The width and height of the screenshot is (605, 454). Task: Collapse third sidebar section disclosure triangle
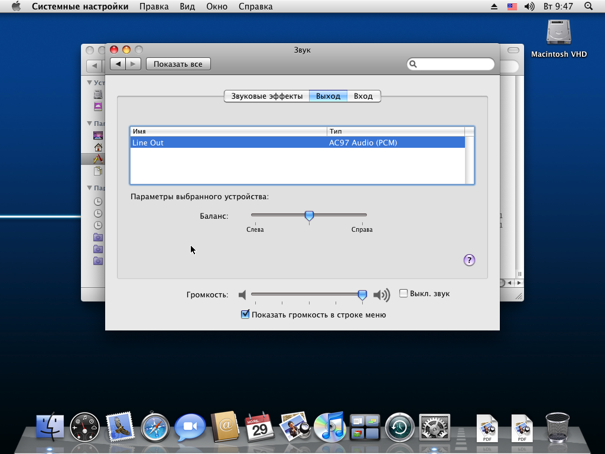point(89,189)
